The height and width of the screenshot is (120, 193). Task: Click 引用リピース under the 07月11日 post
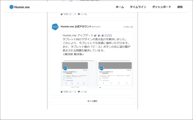point(68,91)
